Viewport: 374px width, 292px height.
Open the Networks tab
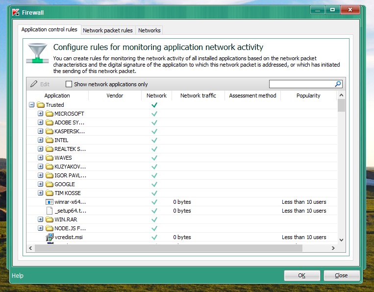[x=150, y=30]
